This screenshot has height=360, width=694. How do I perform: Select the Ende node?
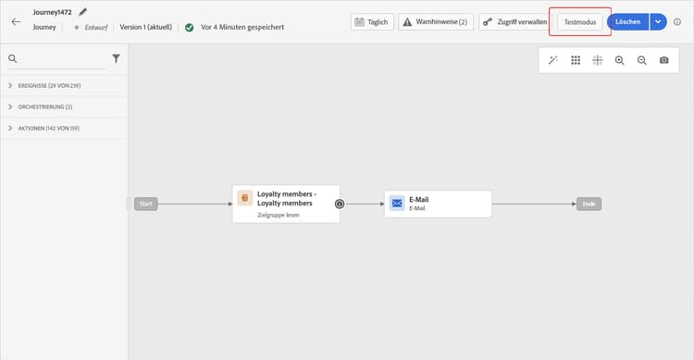589,204
